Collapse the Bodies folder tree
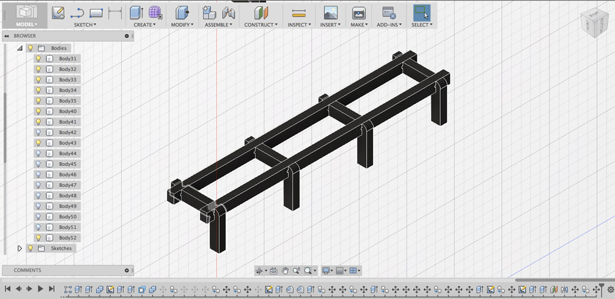This screenshot has height=299, width=615. tap(20, 48)
